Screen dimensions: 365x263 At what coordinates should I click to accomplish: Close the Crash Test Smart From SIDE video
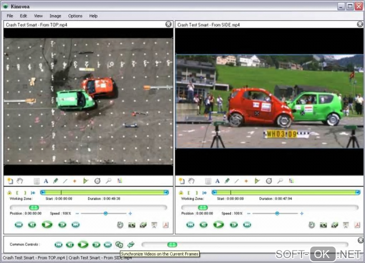(360, 24)
